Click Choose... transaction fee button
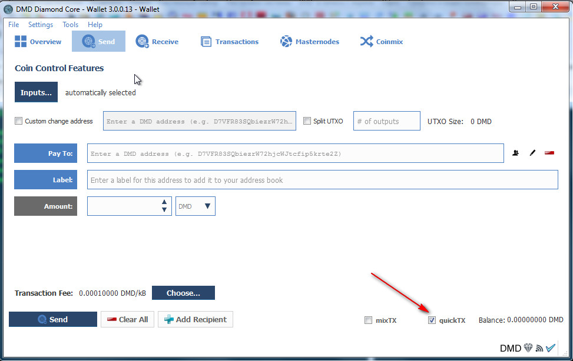 [184, 293]
